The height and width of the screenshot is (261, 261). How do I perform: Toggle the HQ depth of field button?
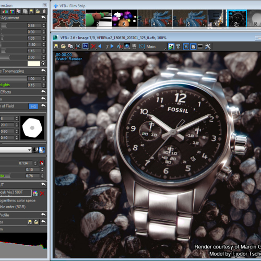coord(33,106)
